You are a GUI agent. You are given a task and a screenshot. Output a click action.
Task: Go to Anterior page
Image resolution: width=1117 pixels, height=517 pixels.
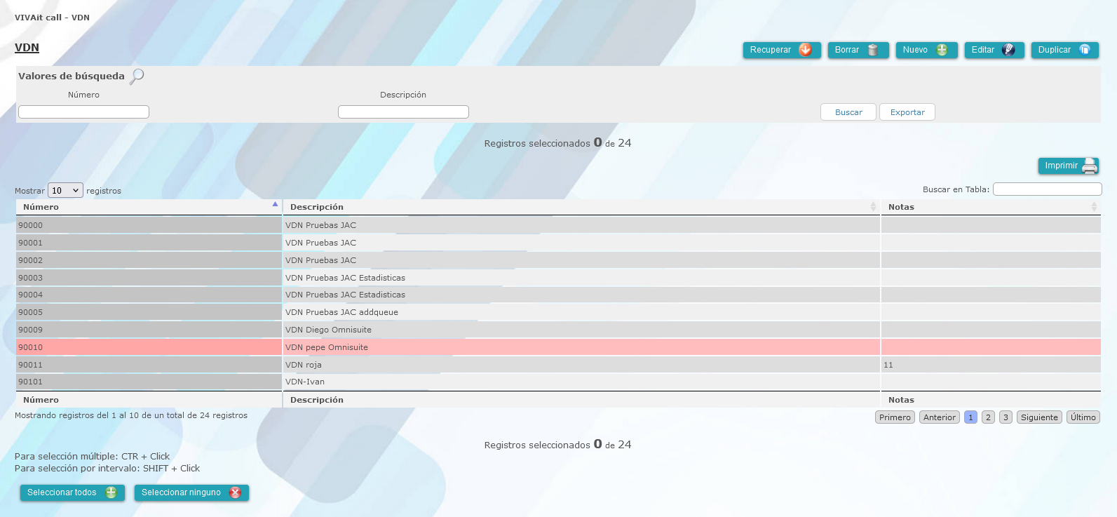click(x=940, y=417)
